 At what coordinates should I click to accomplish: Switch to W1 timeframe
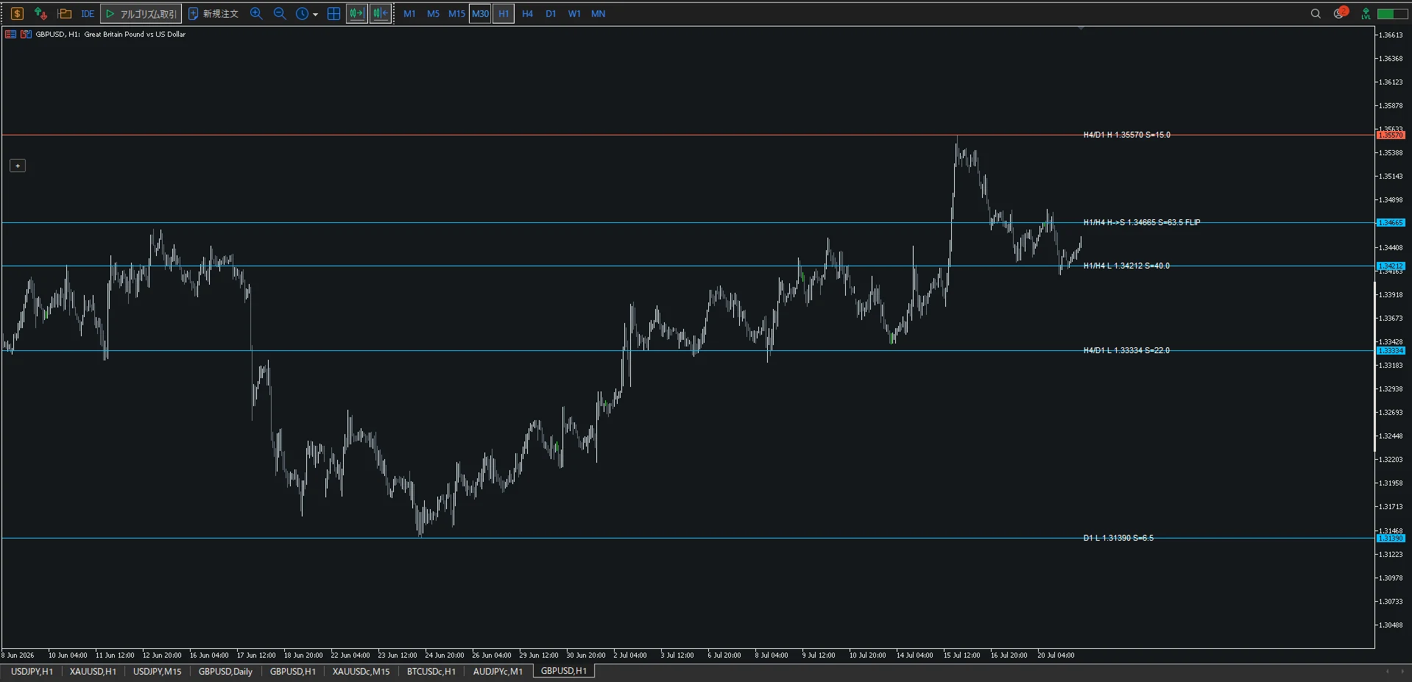574,13
